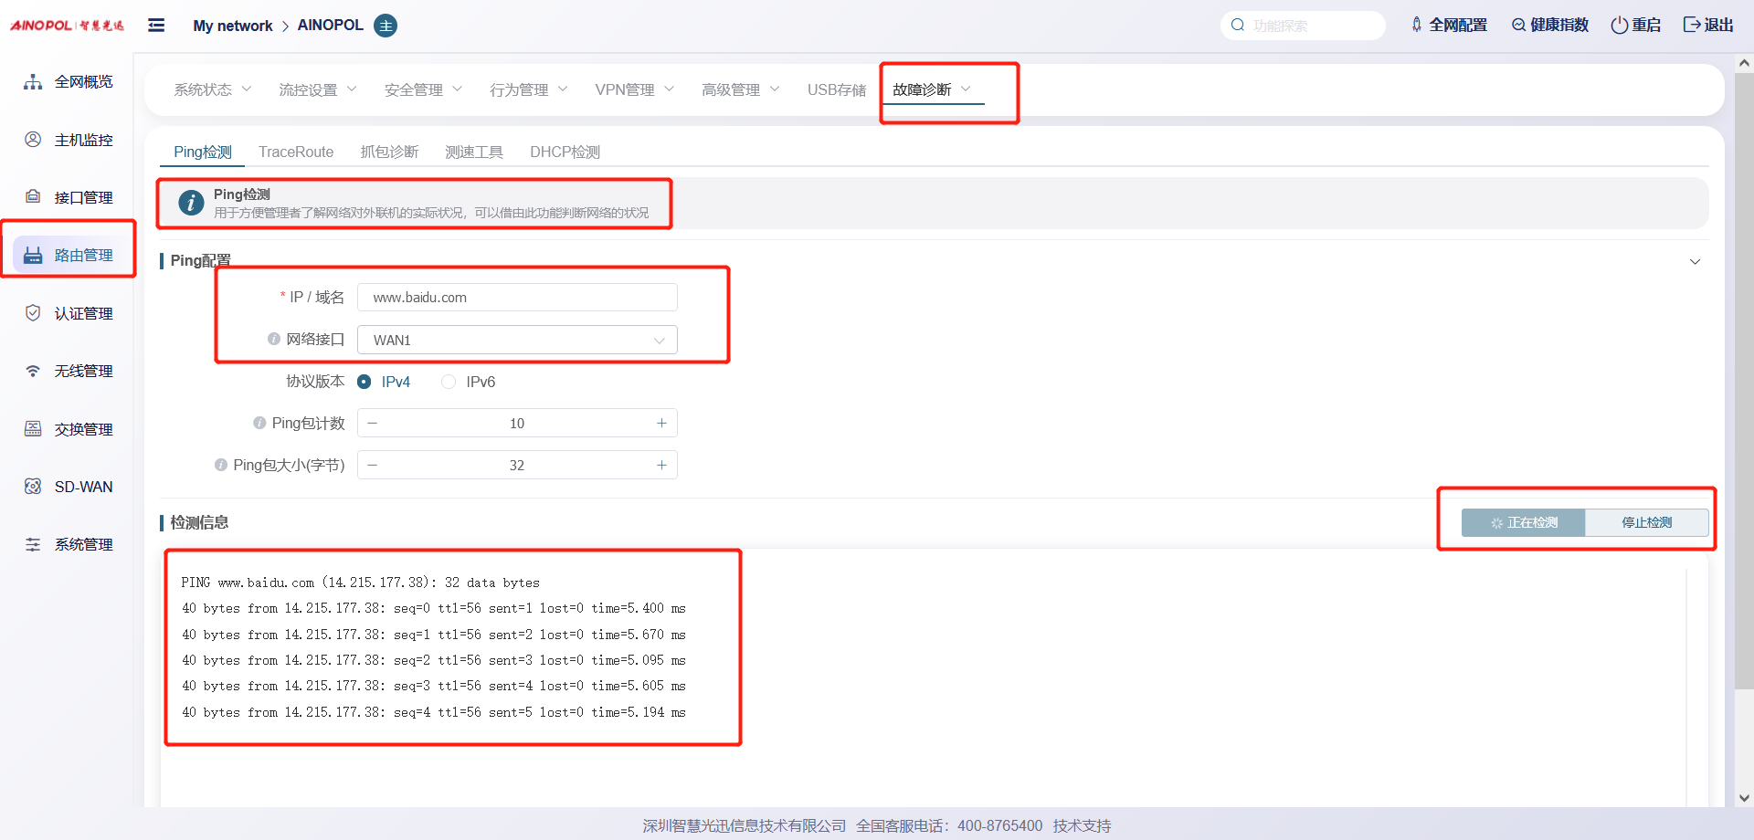Increase the Ping包计数 with plus button

coord(661,423)
